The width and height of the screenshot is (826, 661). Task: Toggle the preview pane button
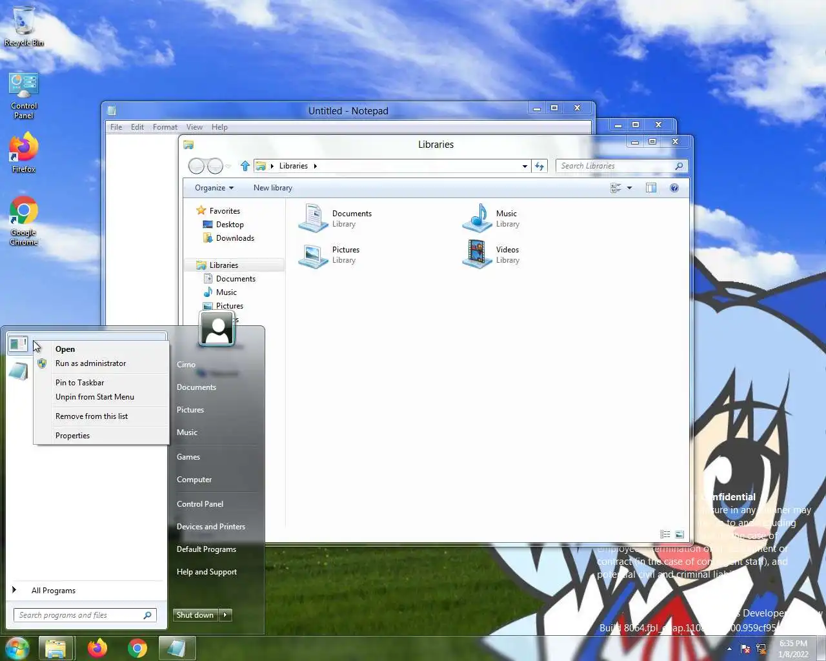pos(651,188)
